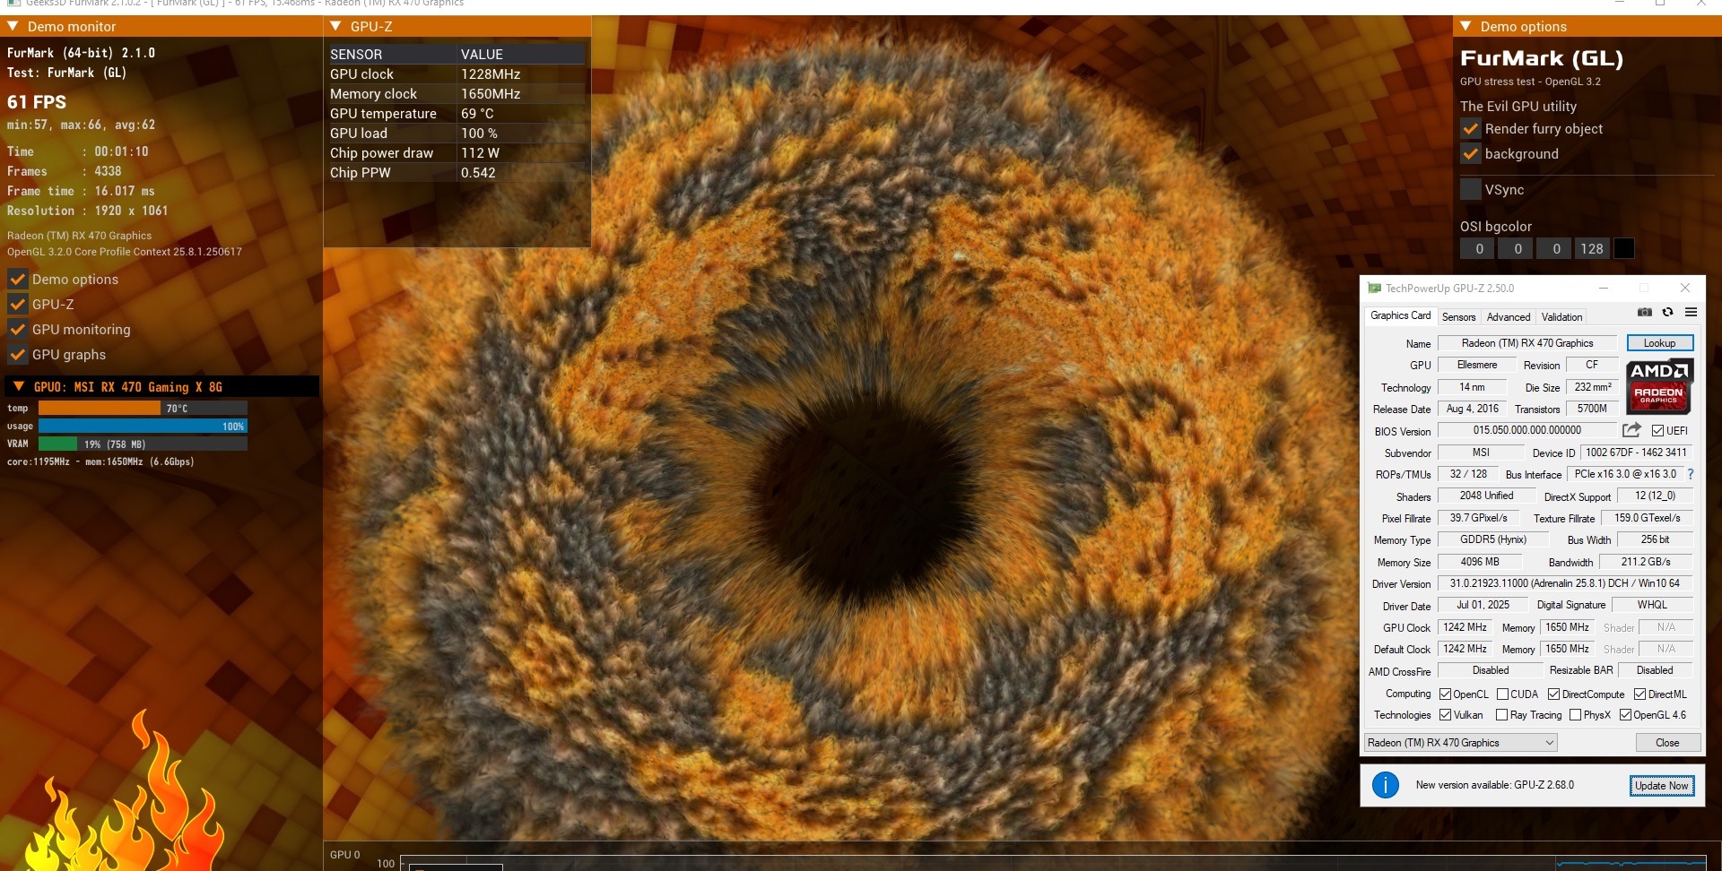Image resolution: width=1722 pixels, height=871 pixels.
Task: Toggle the OpenCL checkbox
Action: point(1445,694)
